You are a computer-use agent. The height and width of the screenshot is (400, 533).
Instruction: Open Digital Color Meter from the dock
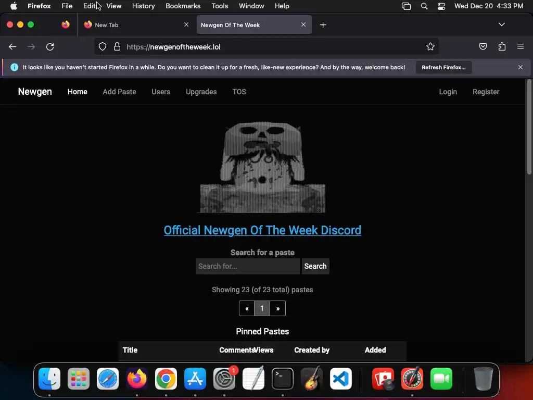(412, 379)
